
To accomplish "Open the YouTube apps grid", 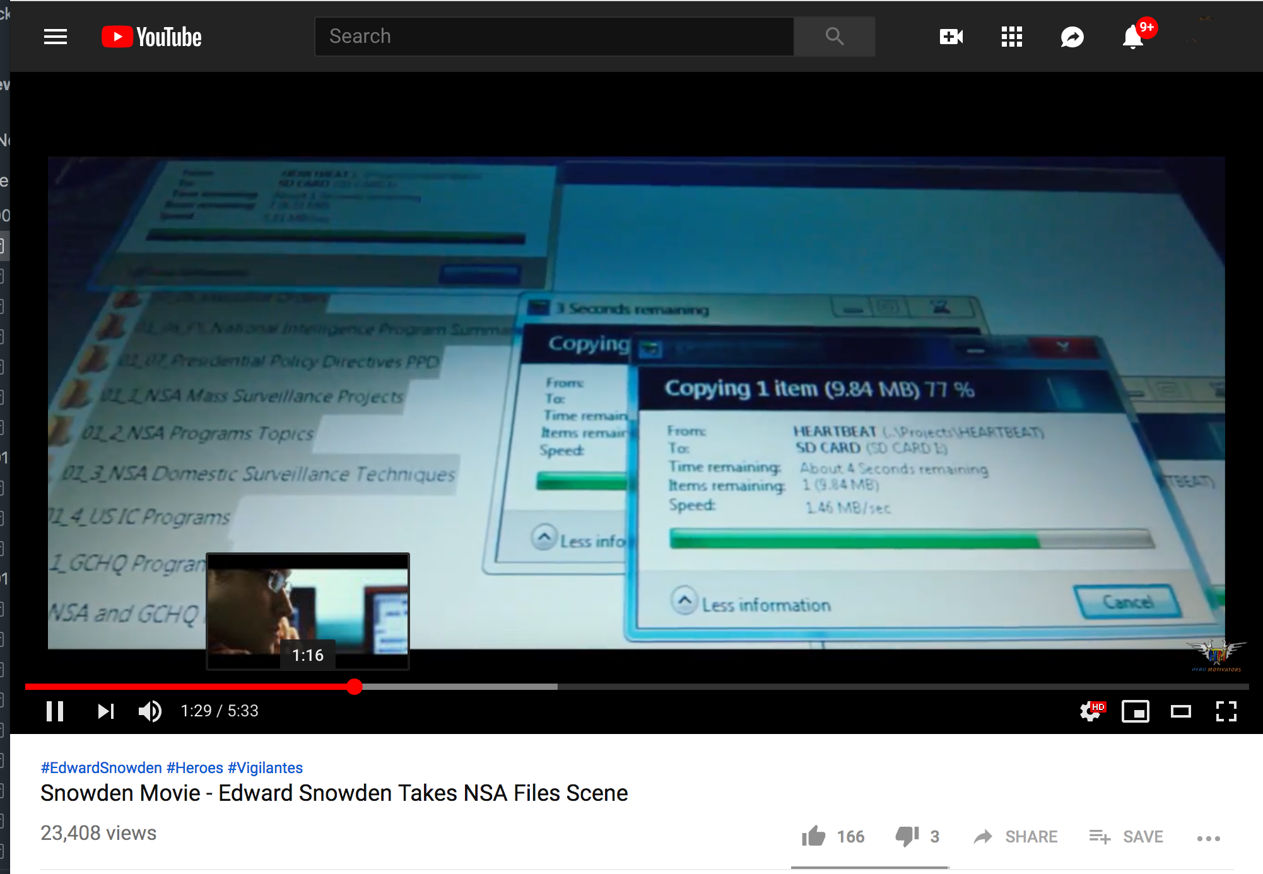I will (1011, 37).
